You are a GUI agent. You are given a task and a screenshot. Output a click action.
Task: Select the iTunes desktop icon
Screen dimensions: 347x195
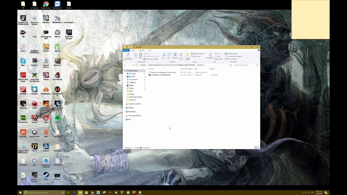(x=23, y=48)
